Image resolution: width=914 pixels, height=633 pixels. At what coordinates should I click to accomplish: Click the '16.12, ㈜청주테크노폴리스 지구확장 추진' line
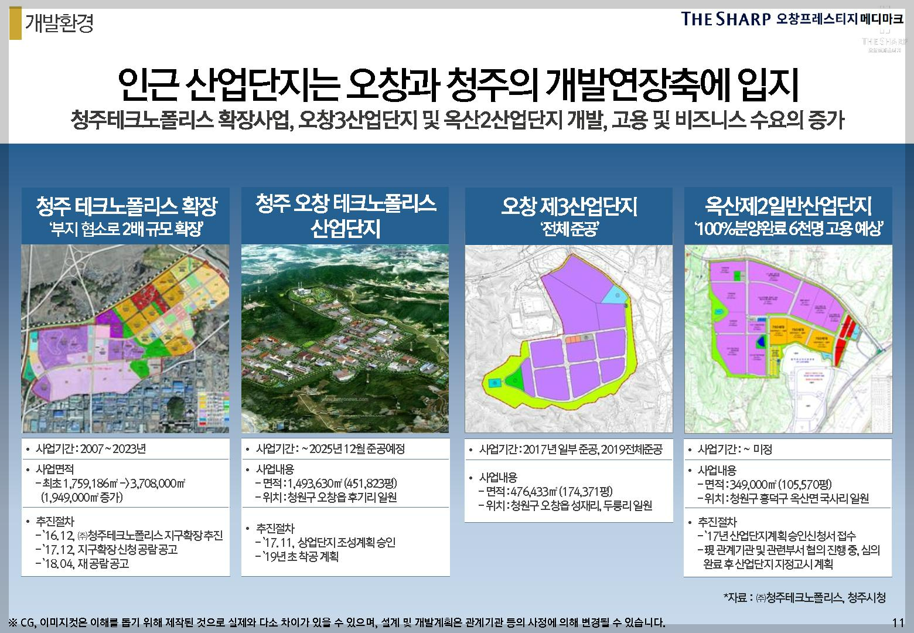coord(129,536)
